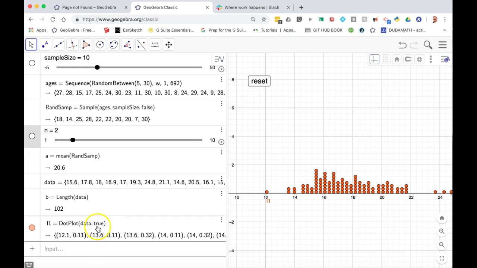Image resolution: width=477 pixels, height=268 pixels.
Task: Open more options for n slider row
Action: pyautogui.click(x=221, y=130)
